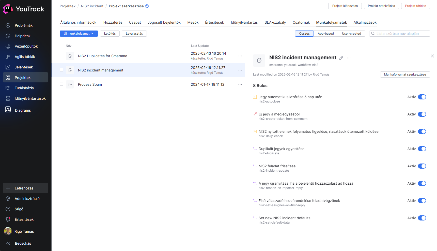Check the Process Spam workflow checkbox
437x251 pixels.
[x=61, y=84]
